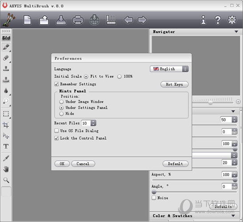Open the English language dropdown
This screenshot has height=222, width=243.
click(169, 69)
